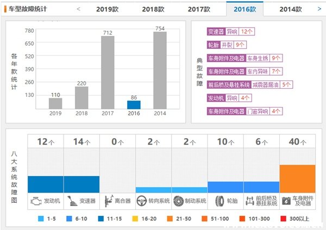Image resolution: width=326 pixels, height=230 pixels.
Task: Click the engine (发动机) system icon
Action: tap(35, 201)
